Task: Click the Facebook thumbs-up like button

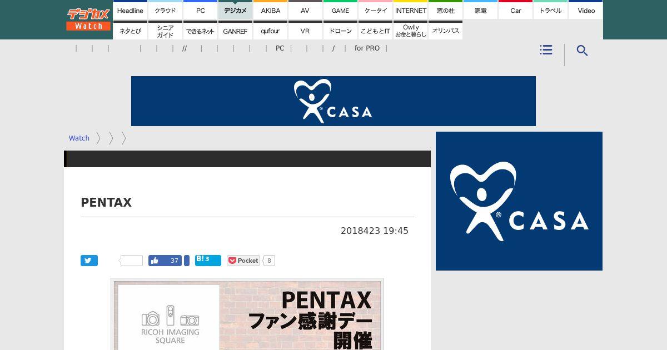Action: pyautogui.click(x=165, y=261)
